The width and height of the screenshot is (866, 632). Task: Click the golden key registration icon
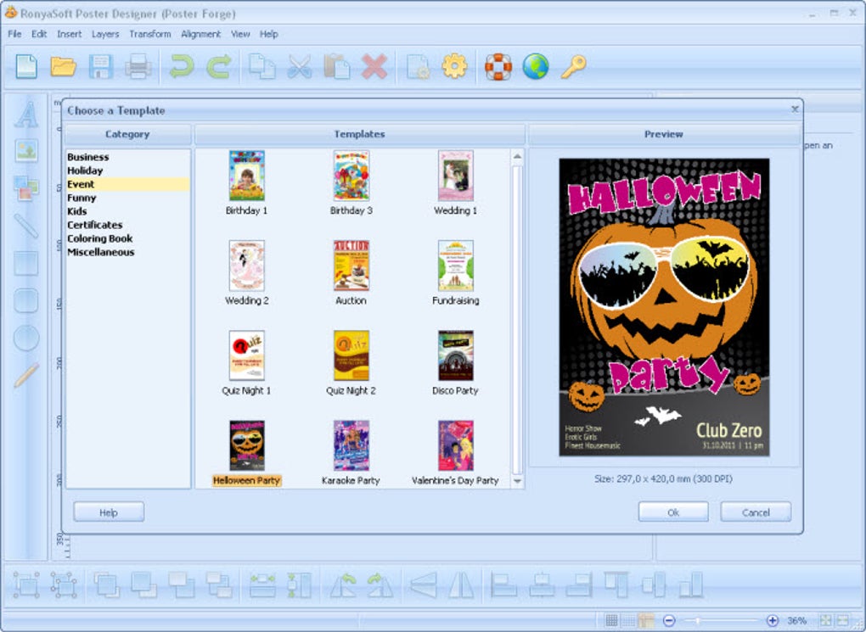(573, 67)
